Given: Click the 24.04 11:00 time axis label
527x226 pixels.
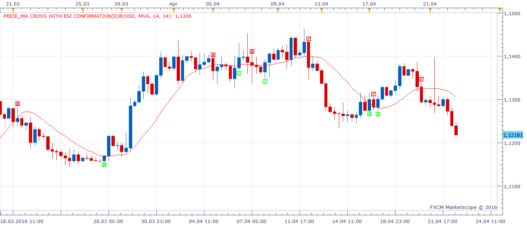Looking at the screenshot, I should (490, 222).
